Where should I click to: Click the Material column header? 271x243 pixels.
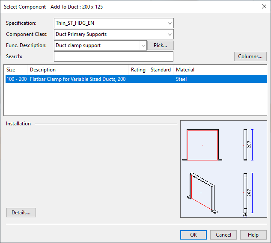point(185,70)
